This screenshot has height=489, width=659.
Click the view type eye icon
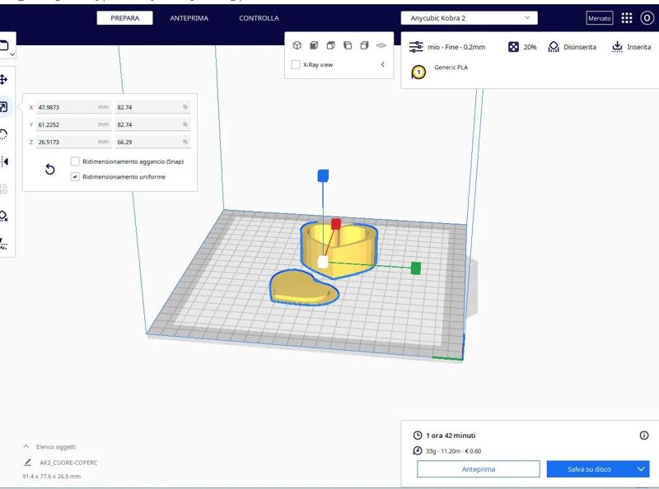tap(381, 45)
